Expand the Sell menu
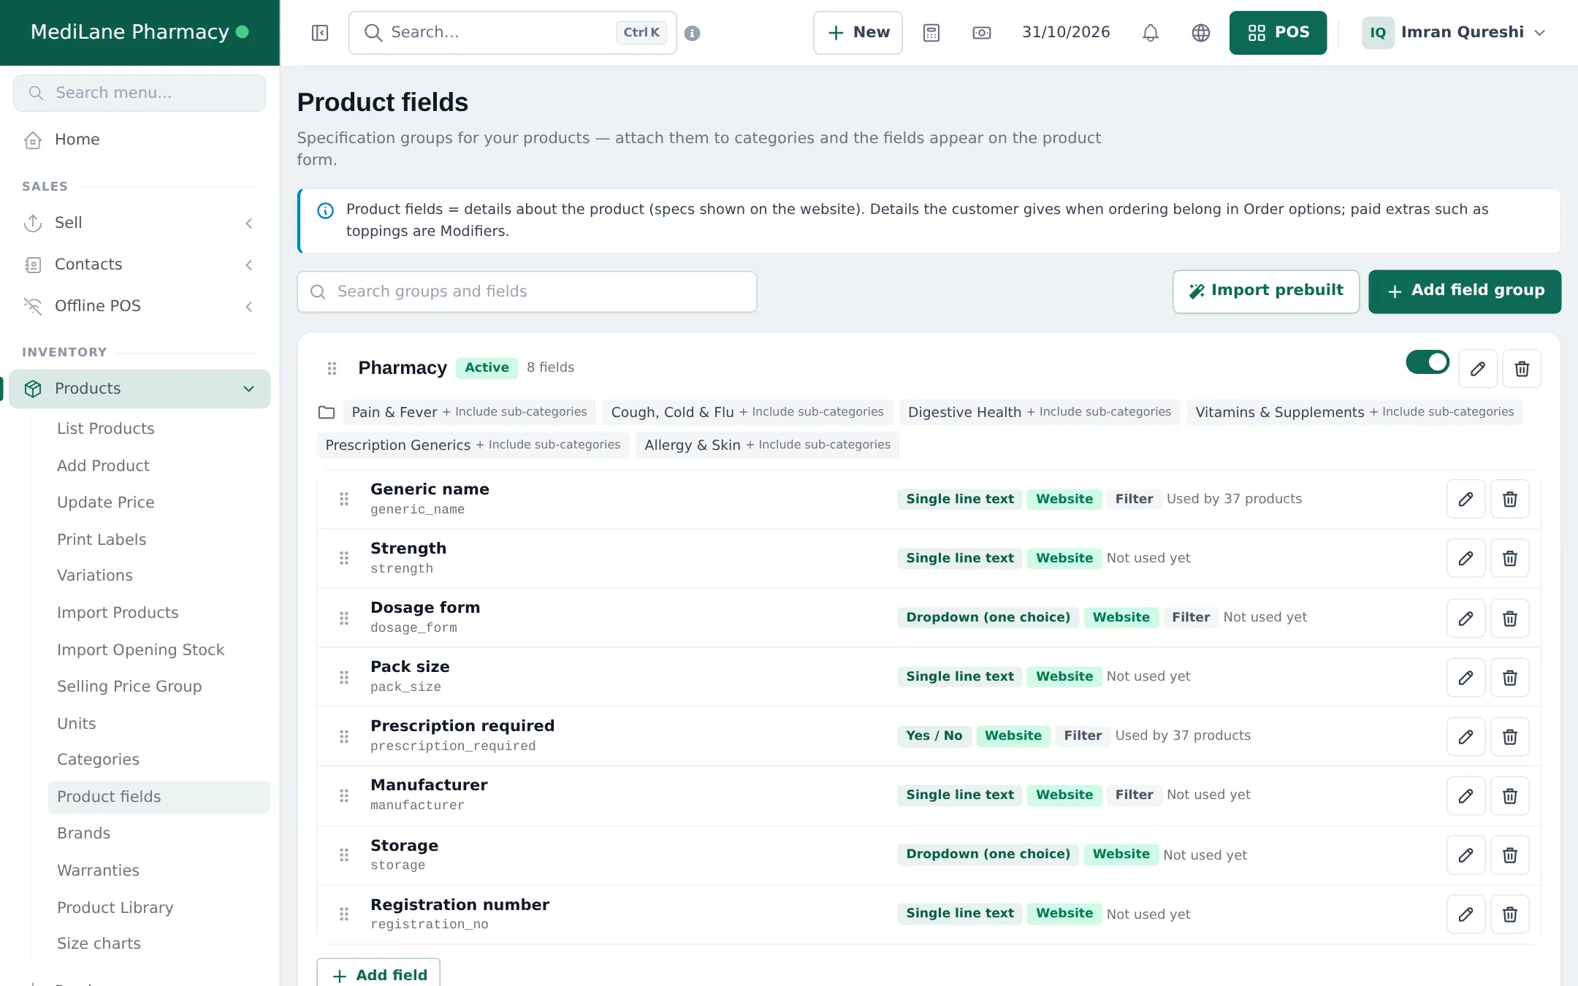The image size is (1578, 986). point(140,223)
